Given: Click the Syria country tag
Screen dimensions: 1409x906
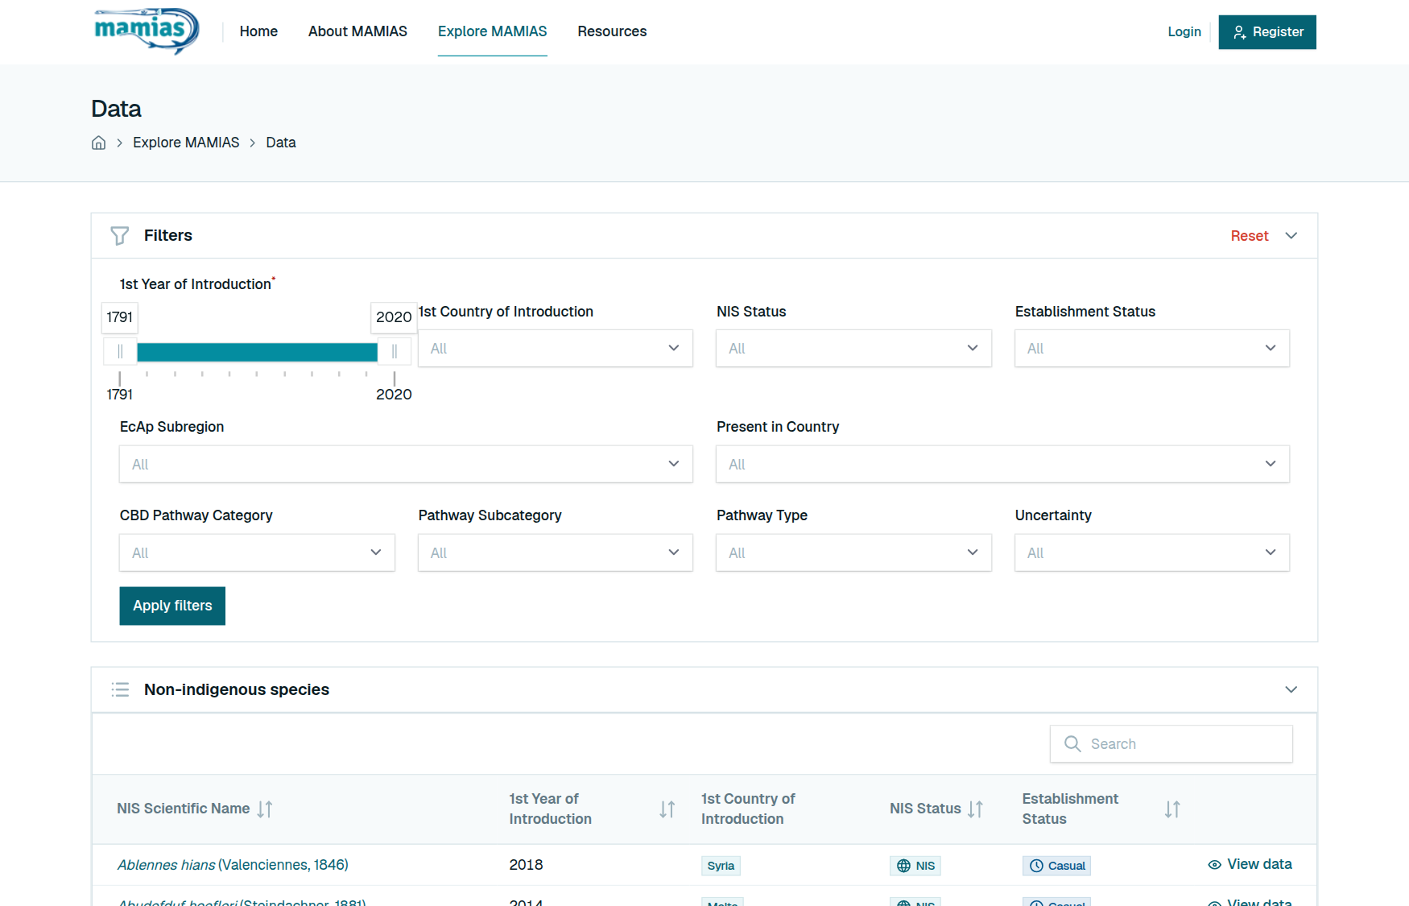Looking at the screenshot, I should pyautogui.click(x=721, y=866).
